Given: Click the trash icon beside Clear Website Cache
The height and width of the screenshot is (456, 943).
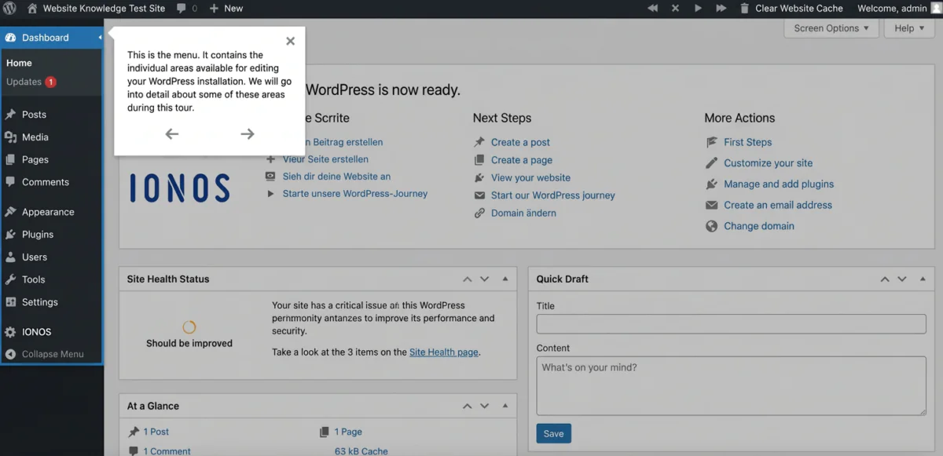Looking at the screenshot, I should (744, 9).
